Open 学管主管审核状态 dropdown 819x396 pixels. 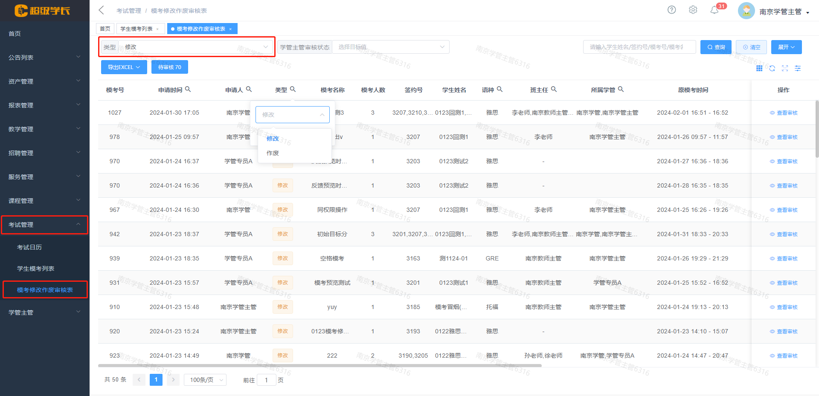390,47
